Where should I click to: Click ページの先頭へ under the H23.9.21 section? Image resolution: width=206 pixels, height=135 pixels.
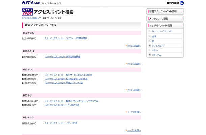coord(134,112)
